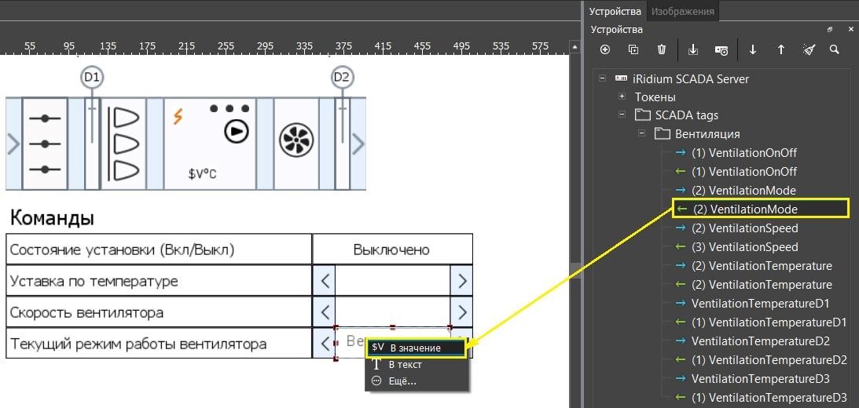Click left arrow for Скорость вентилятора

pos(325,311)
